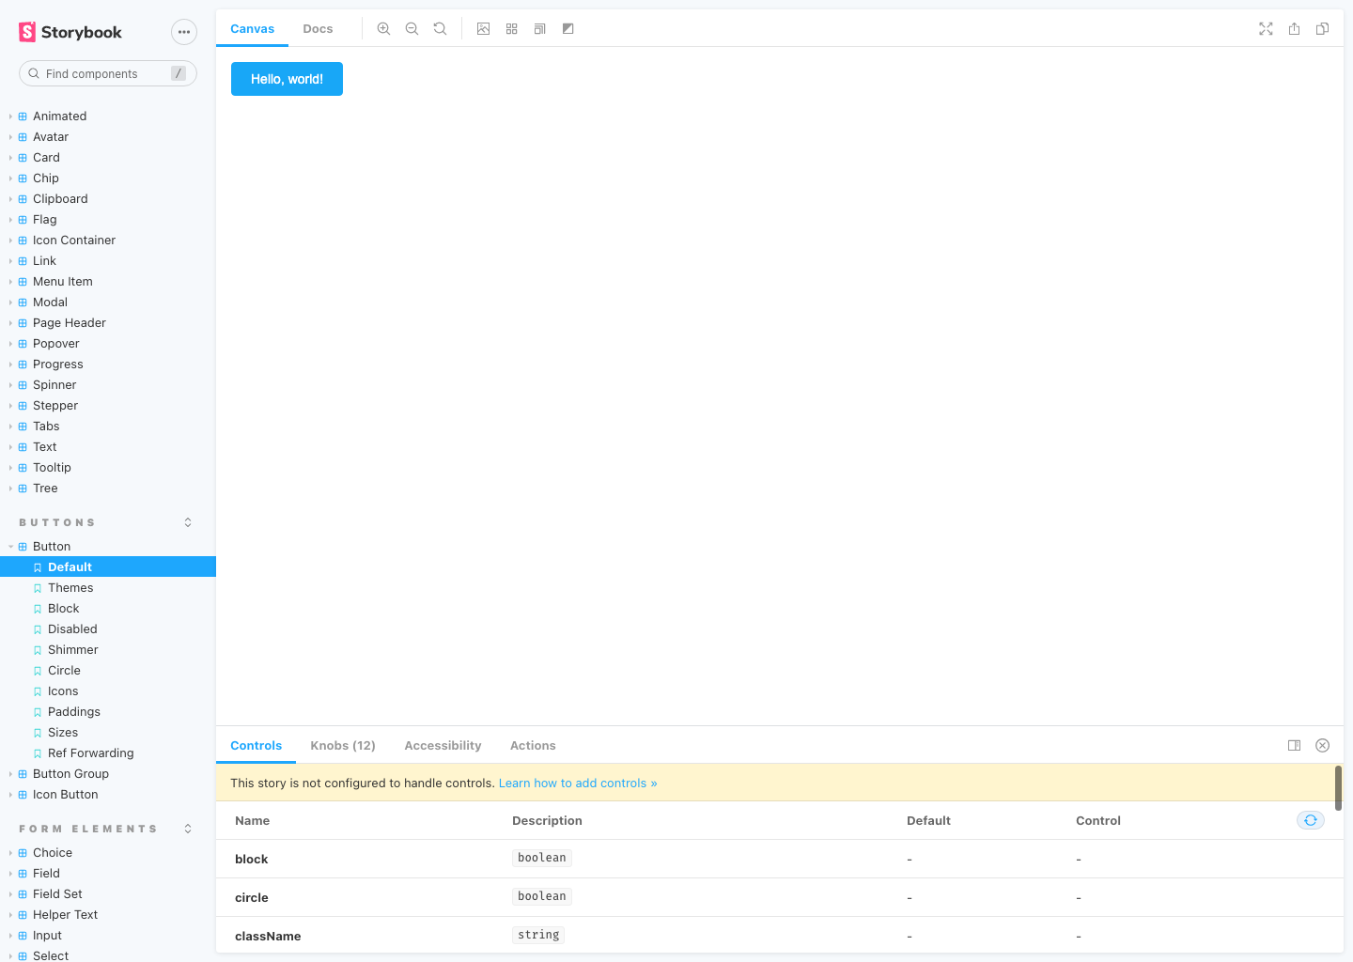Open the canvas in a new browser tab
This screenshot has width=1353, height=962.
pyautogui.click(x=1294, y=28)
